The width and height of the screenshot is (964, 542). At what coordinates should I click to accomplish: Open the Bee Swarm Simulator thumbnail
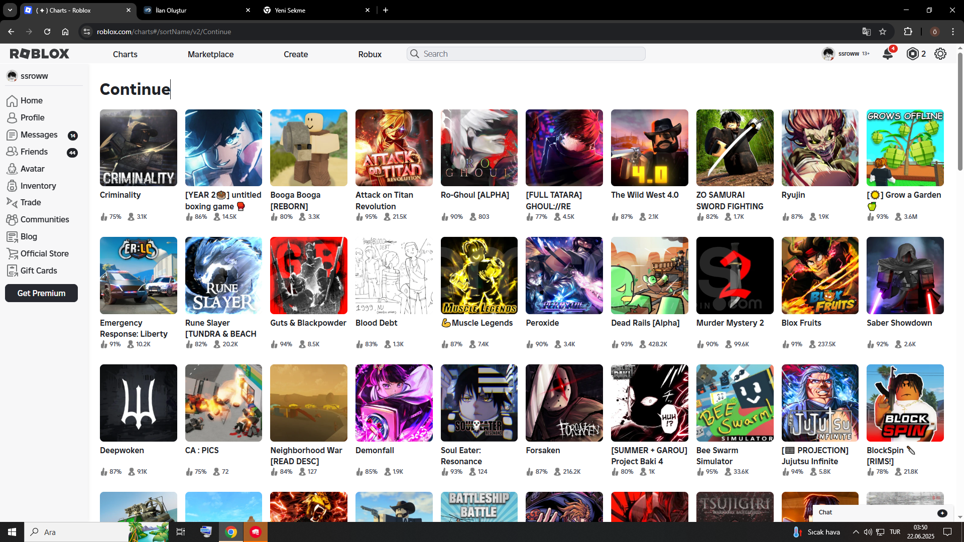735,403
